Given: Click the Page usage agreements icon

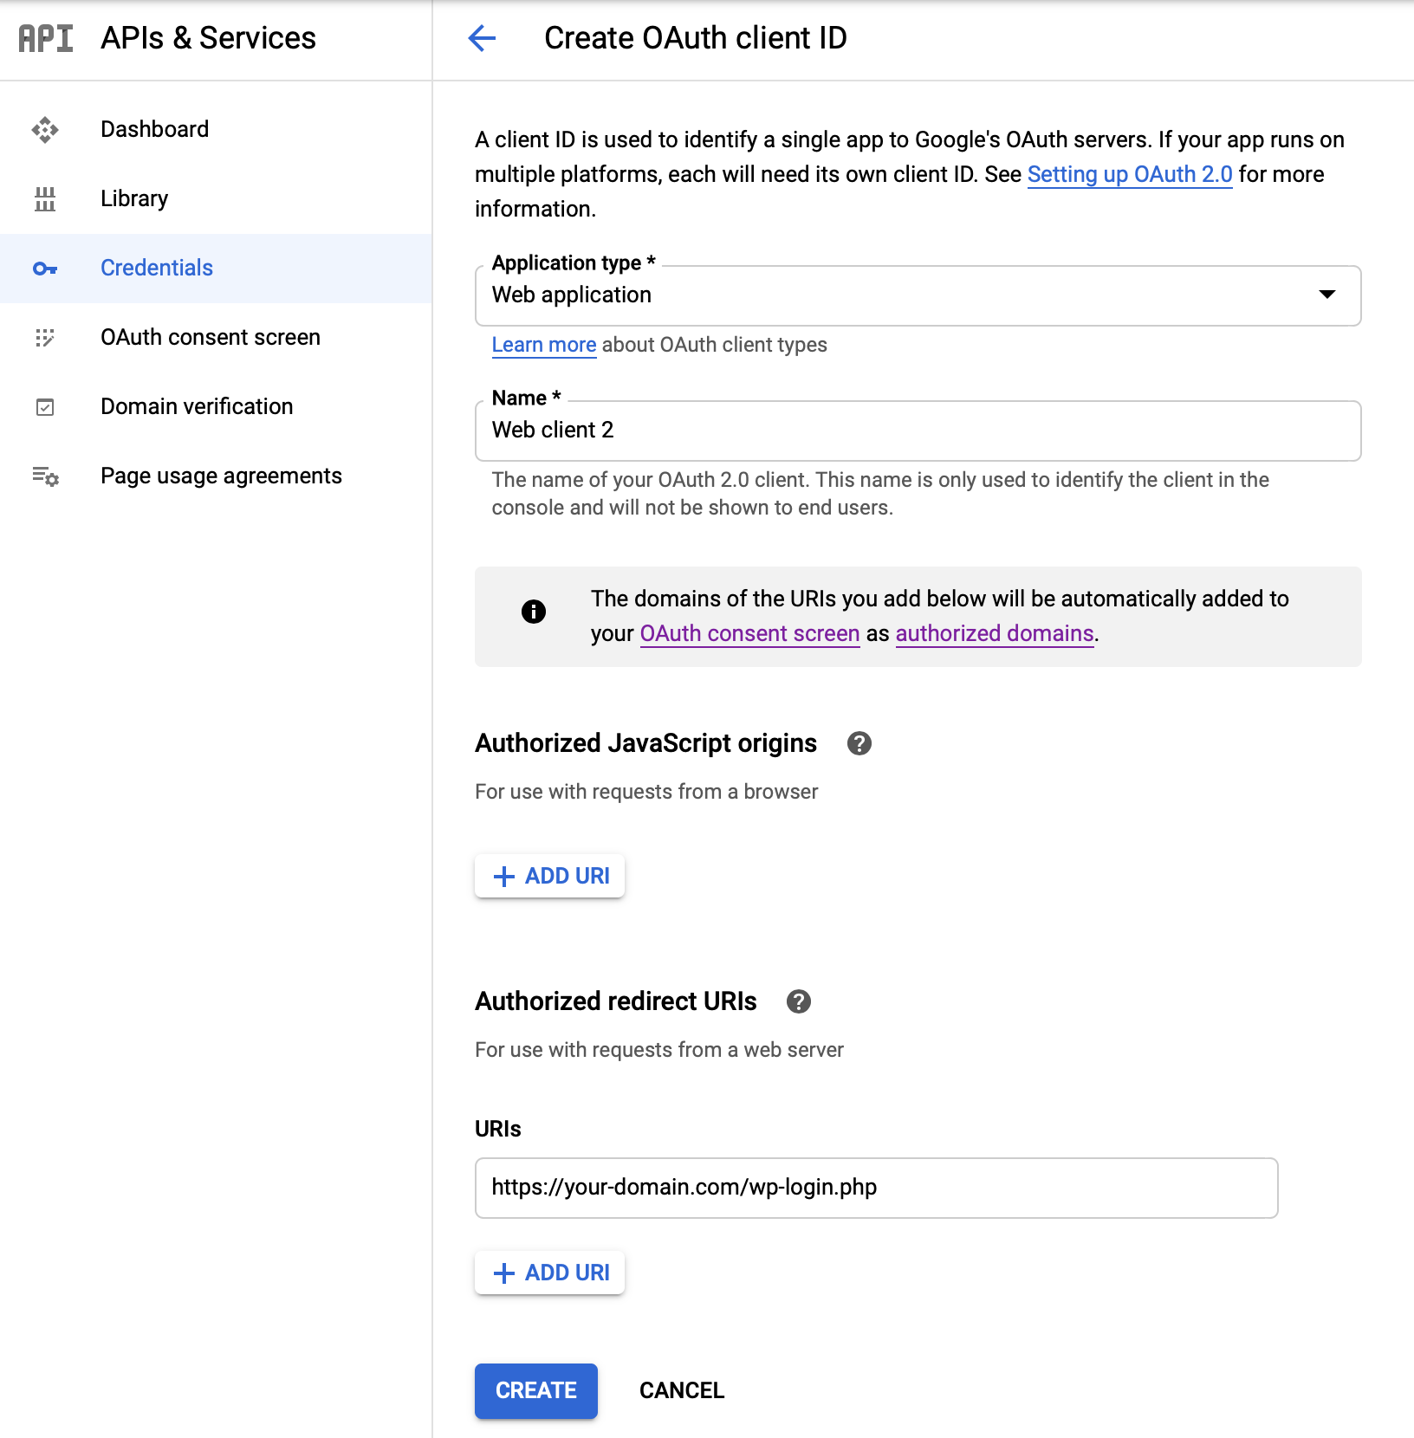Looking at the screenshot, I should point(45,476).
